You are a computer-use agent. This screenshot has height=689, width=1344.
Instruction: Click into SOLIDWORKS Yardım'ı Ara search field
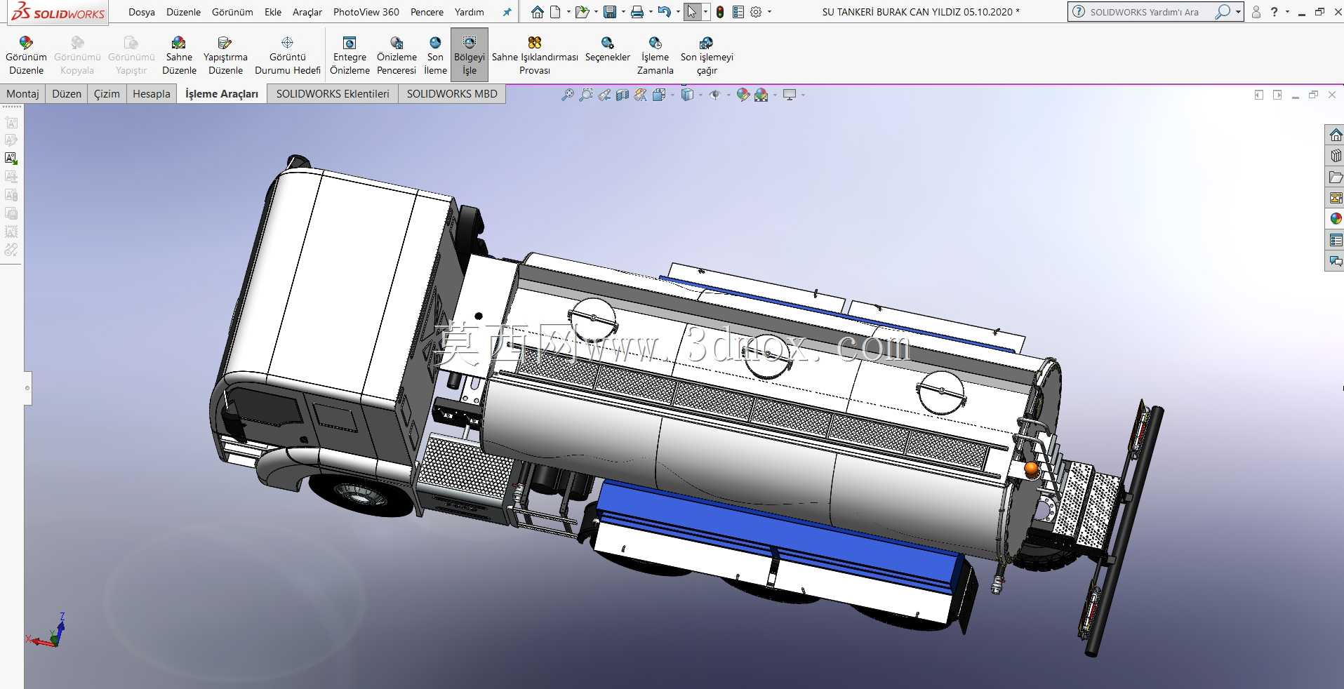pos(1150,12)
